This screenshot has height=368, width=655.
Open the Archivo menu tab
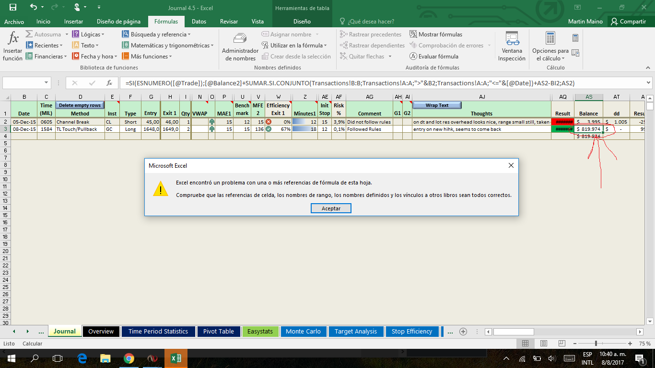tap(14, 22)
